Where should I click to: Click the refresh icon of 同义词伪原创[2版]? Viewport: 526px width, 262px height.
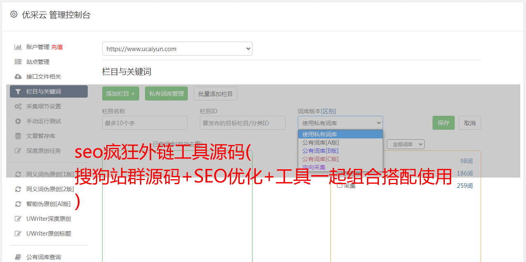tap(18, 189)
